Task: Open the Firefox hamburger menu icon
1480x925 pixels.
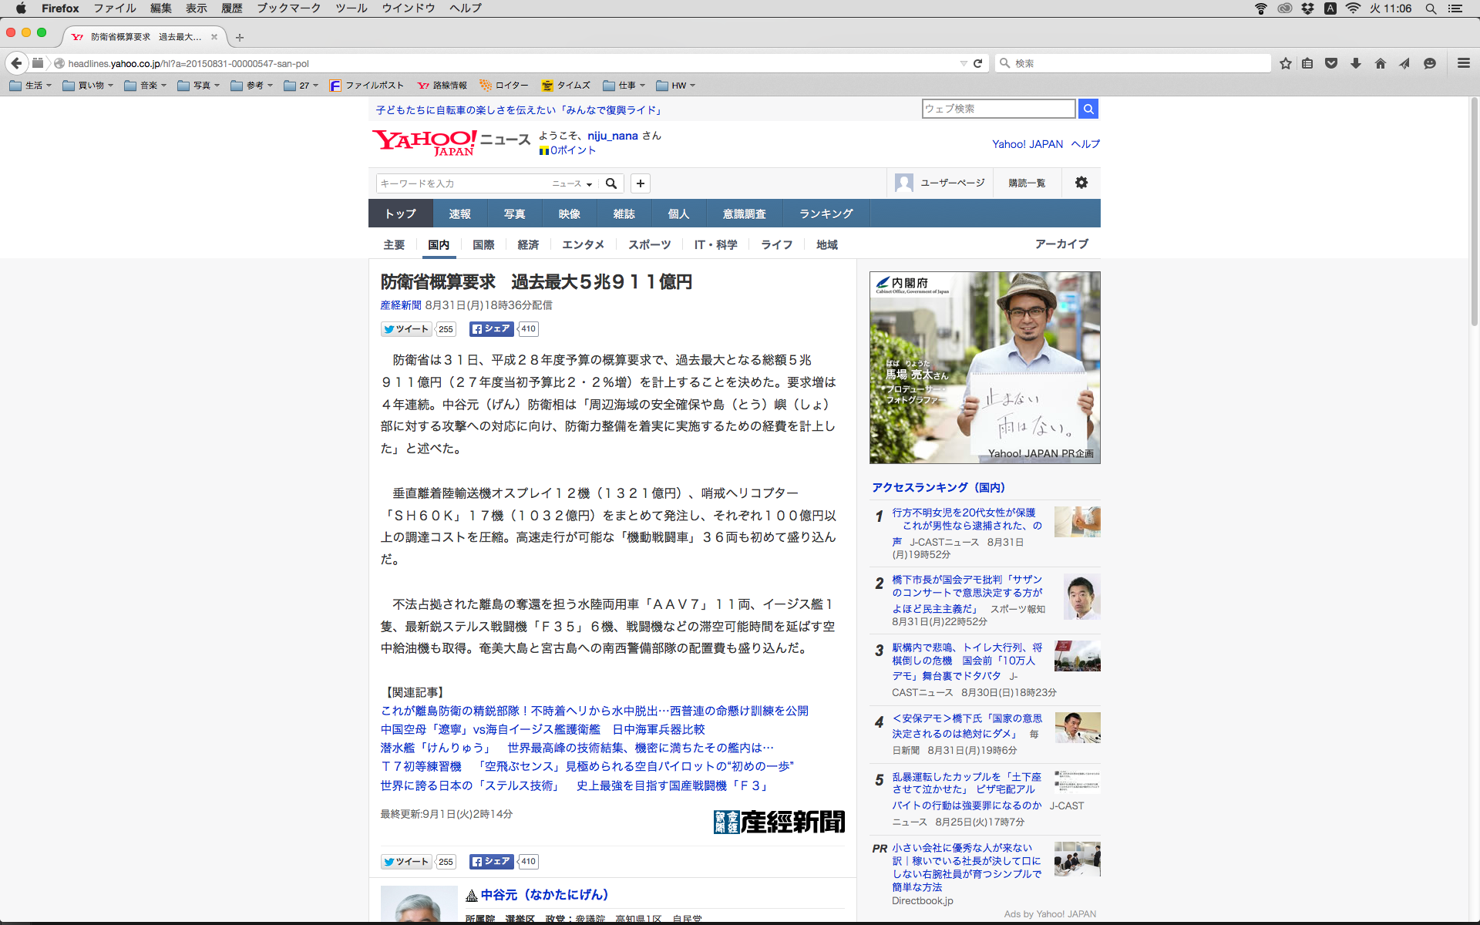Action: point(1463,63)
